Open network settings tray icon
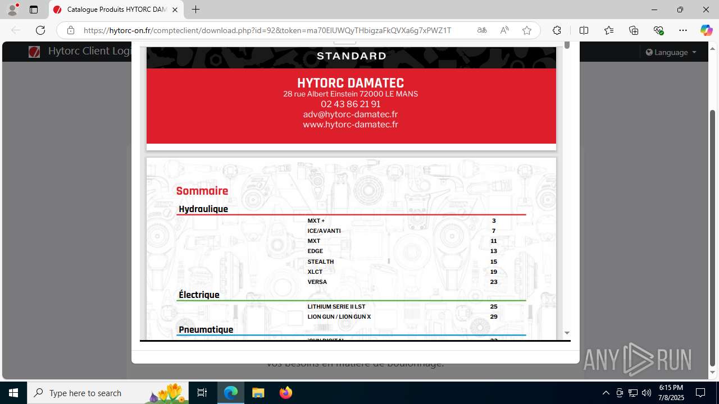 click(633, 393)
